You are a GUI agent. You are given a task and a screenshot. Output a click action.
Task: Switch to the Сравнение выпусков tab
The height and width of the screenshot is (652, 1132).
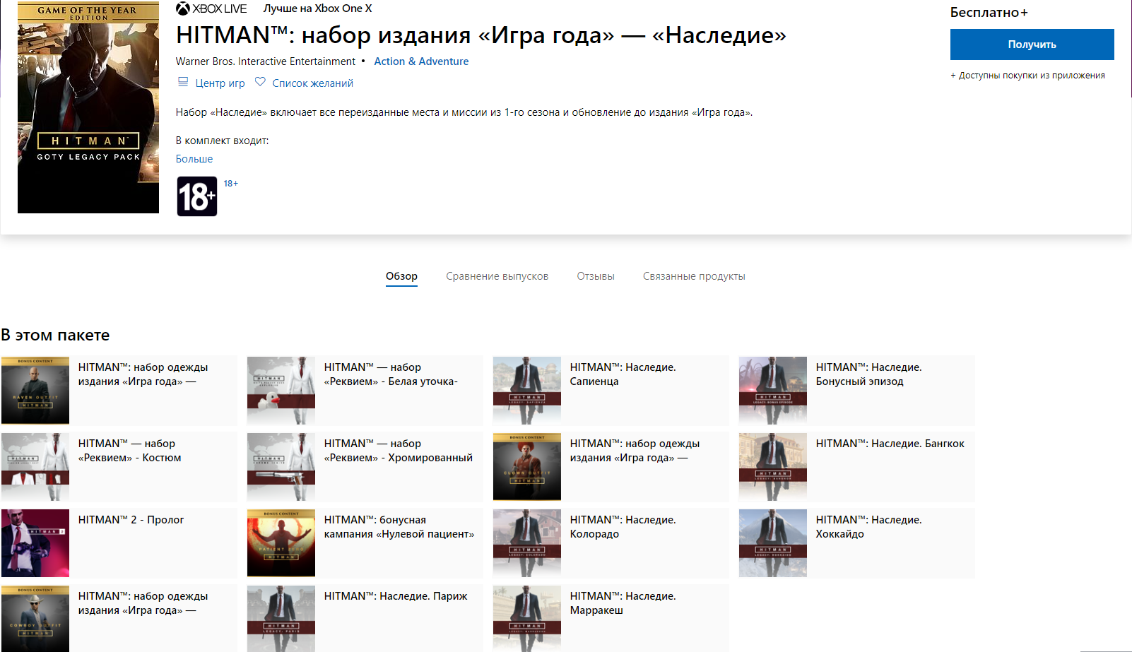point(497,276)
